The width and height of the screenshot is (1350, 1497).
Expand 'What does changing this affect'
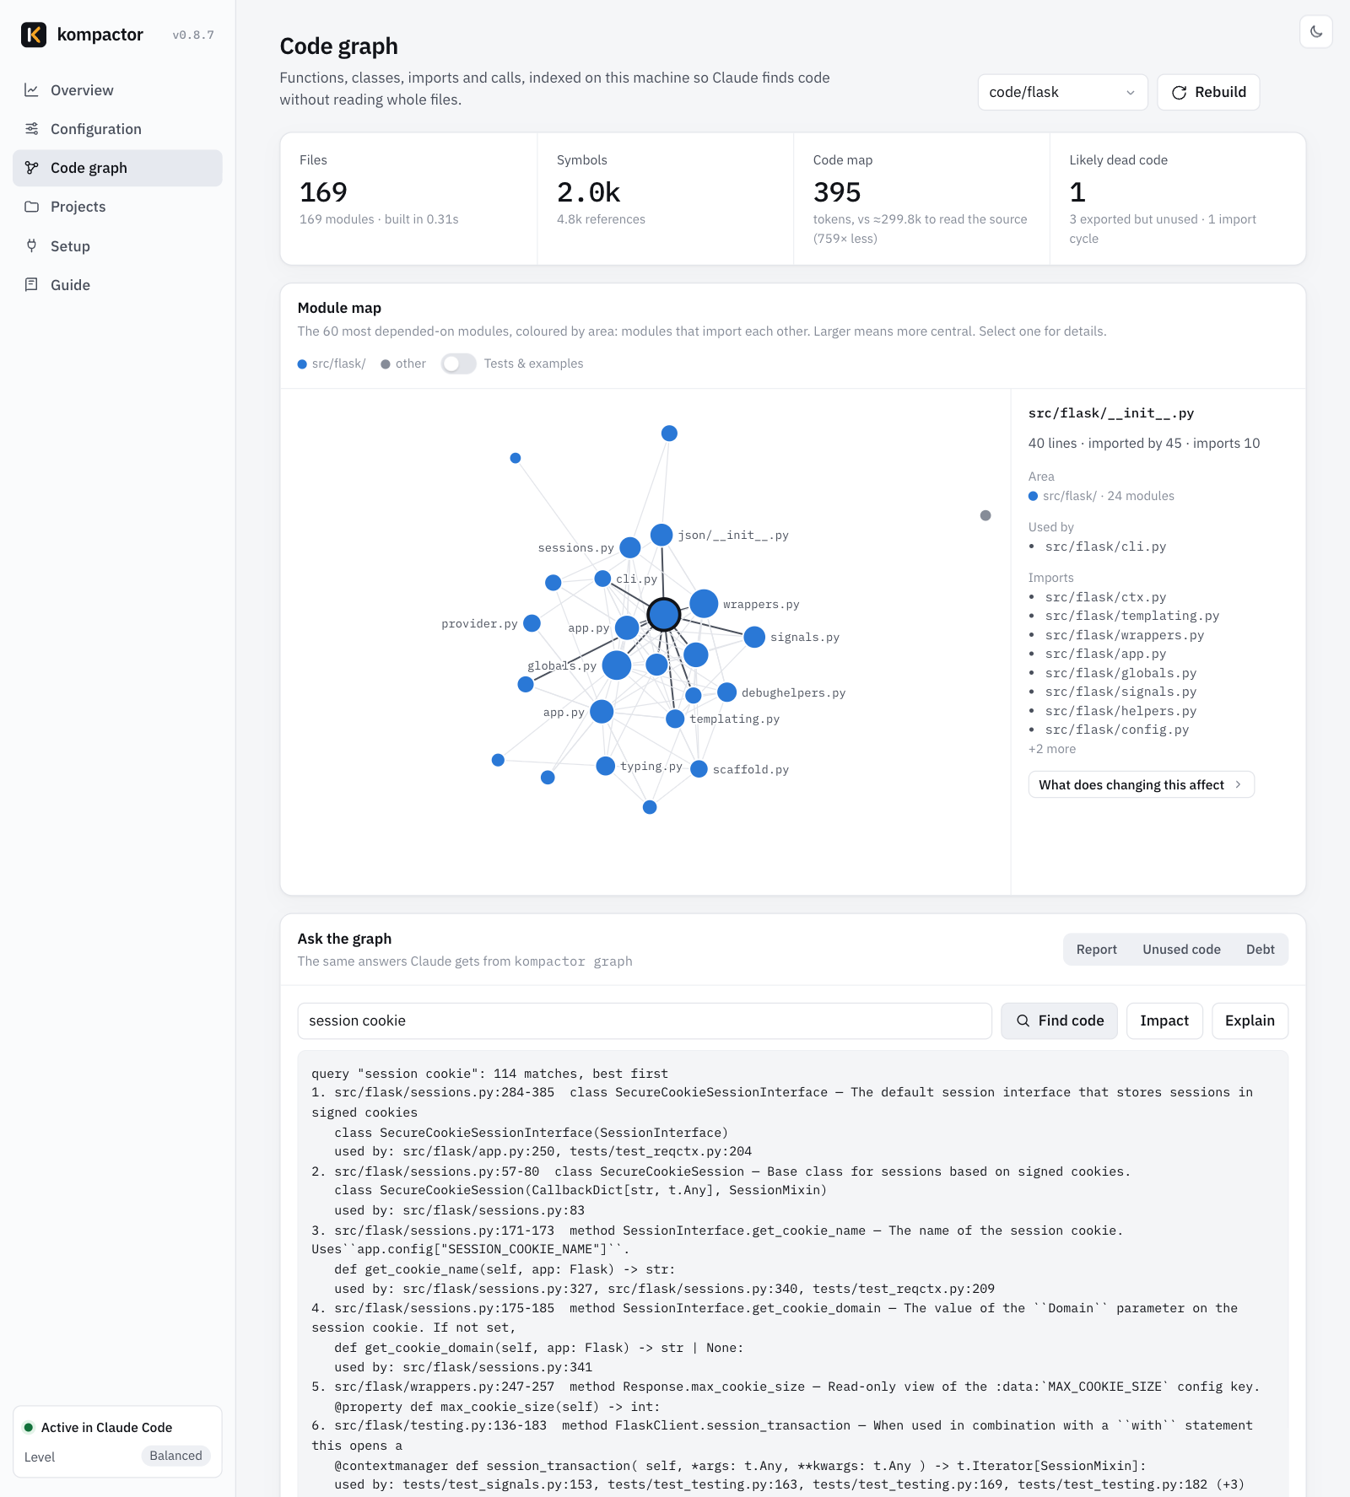[x=1141, y=784]
